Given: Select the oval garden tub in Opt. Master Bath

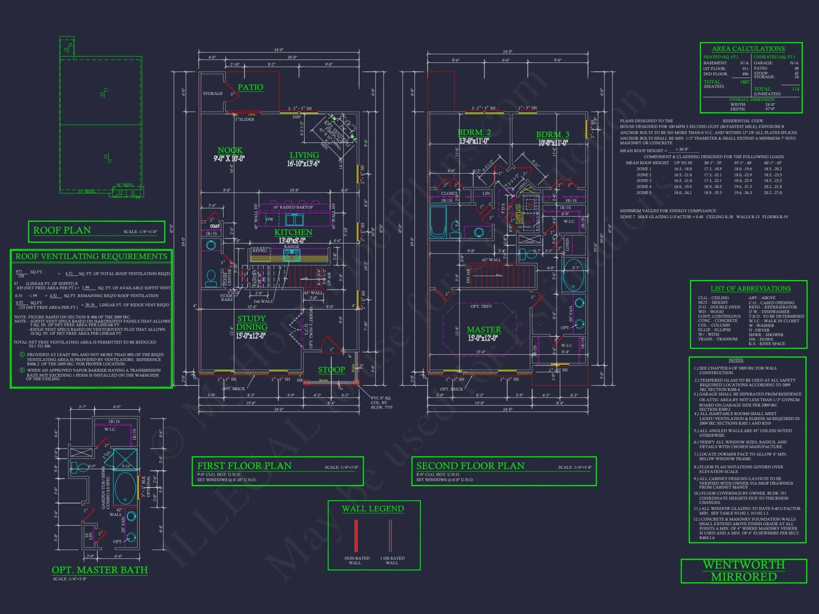Looking at the screenshot, I should [125, 488].
